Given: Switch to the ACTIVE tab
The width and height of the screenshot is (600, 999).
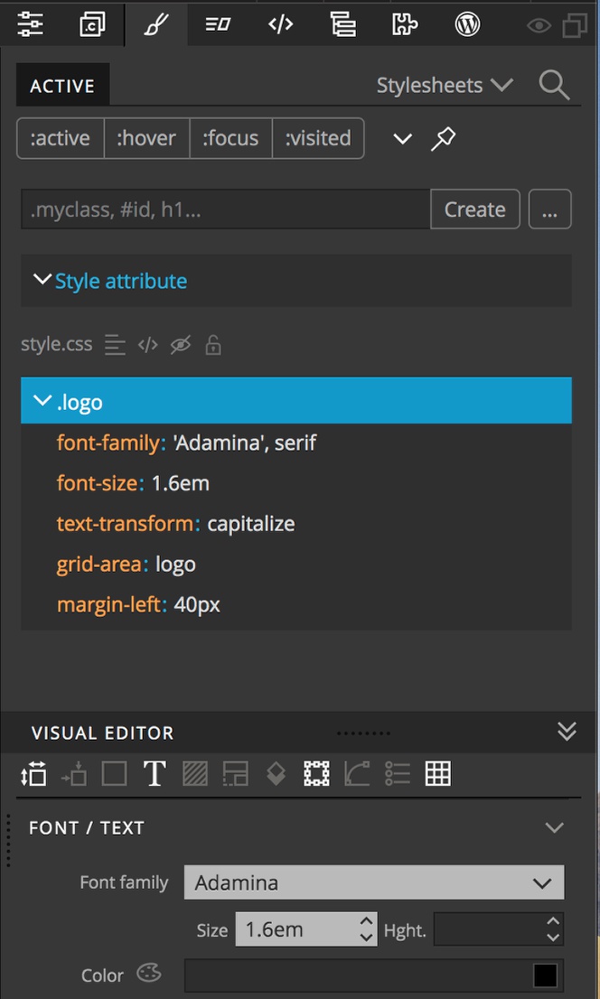Looking at the screenshot, I should [62, 87].
